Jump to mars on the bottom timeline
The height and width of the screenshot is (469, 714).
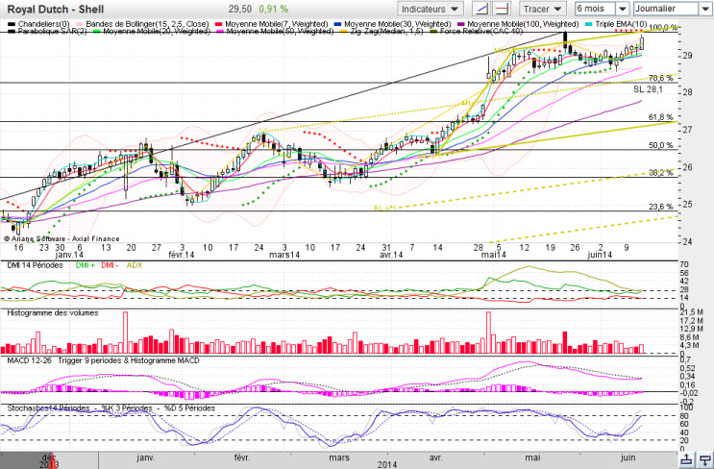(x=339, y=457)
